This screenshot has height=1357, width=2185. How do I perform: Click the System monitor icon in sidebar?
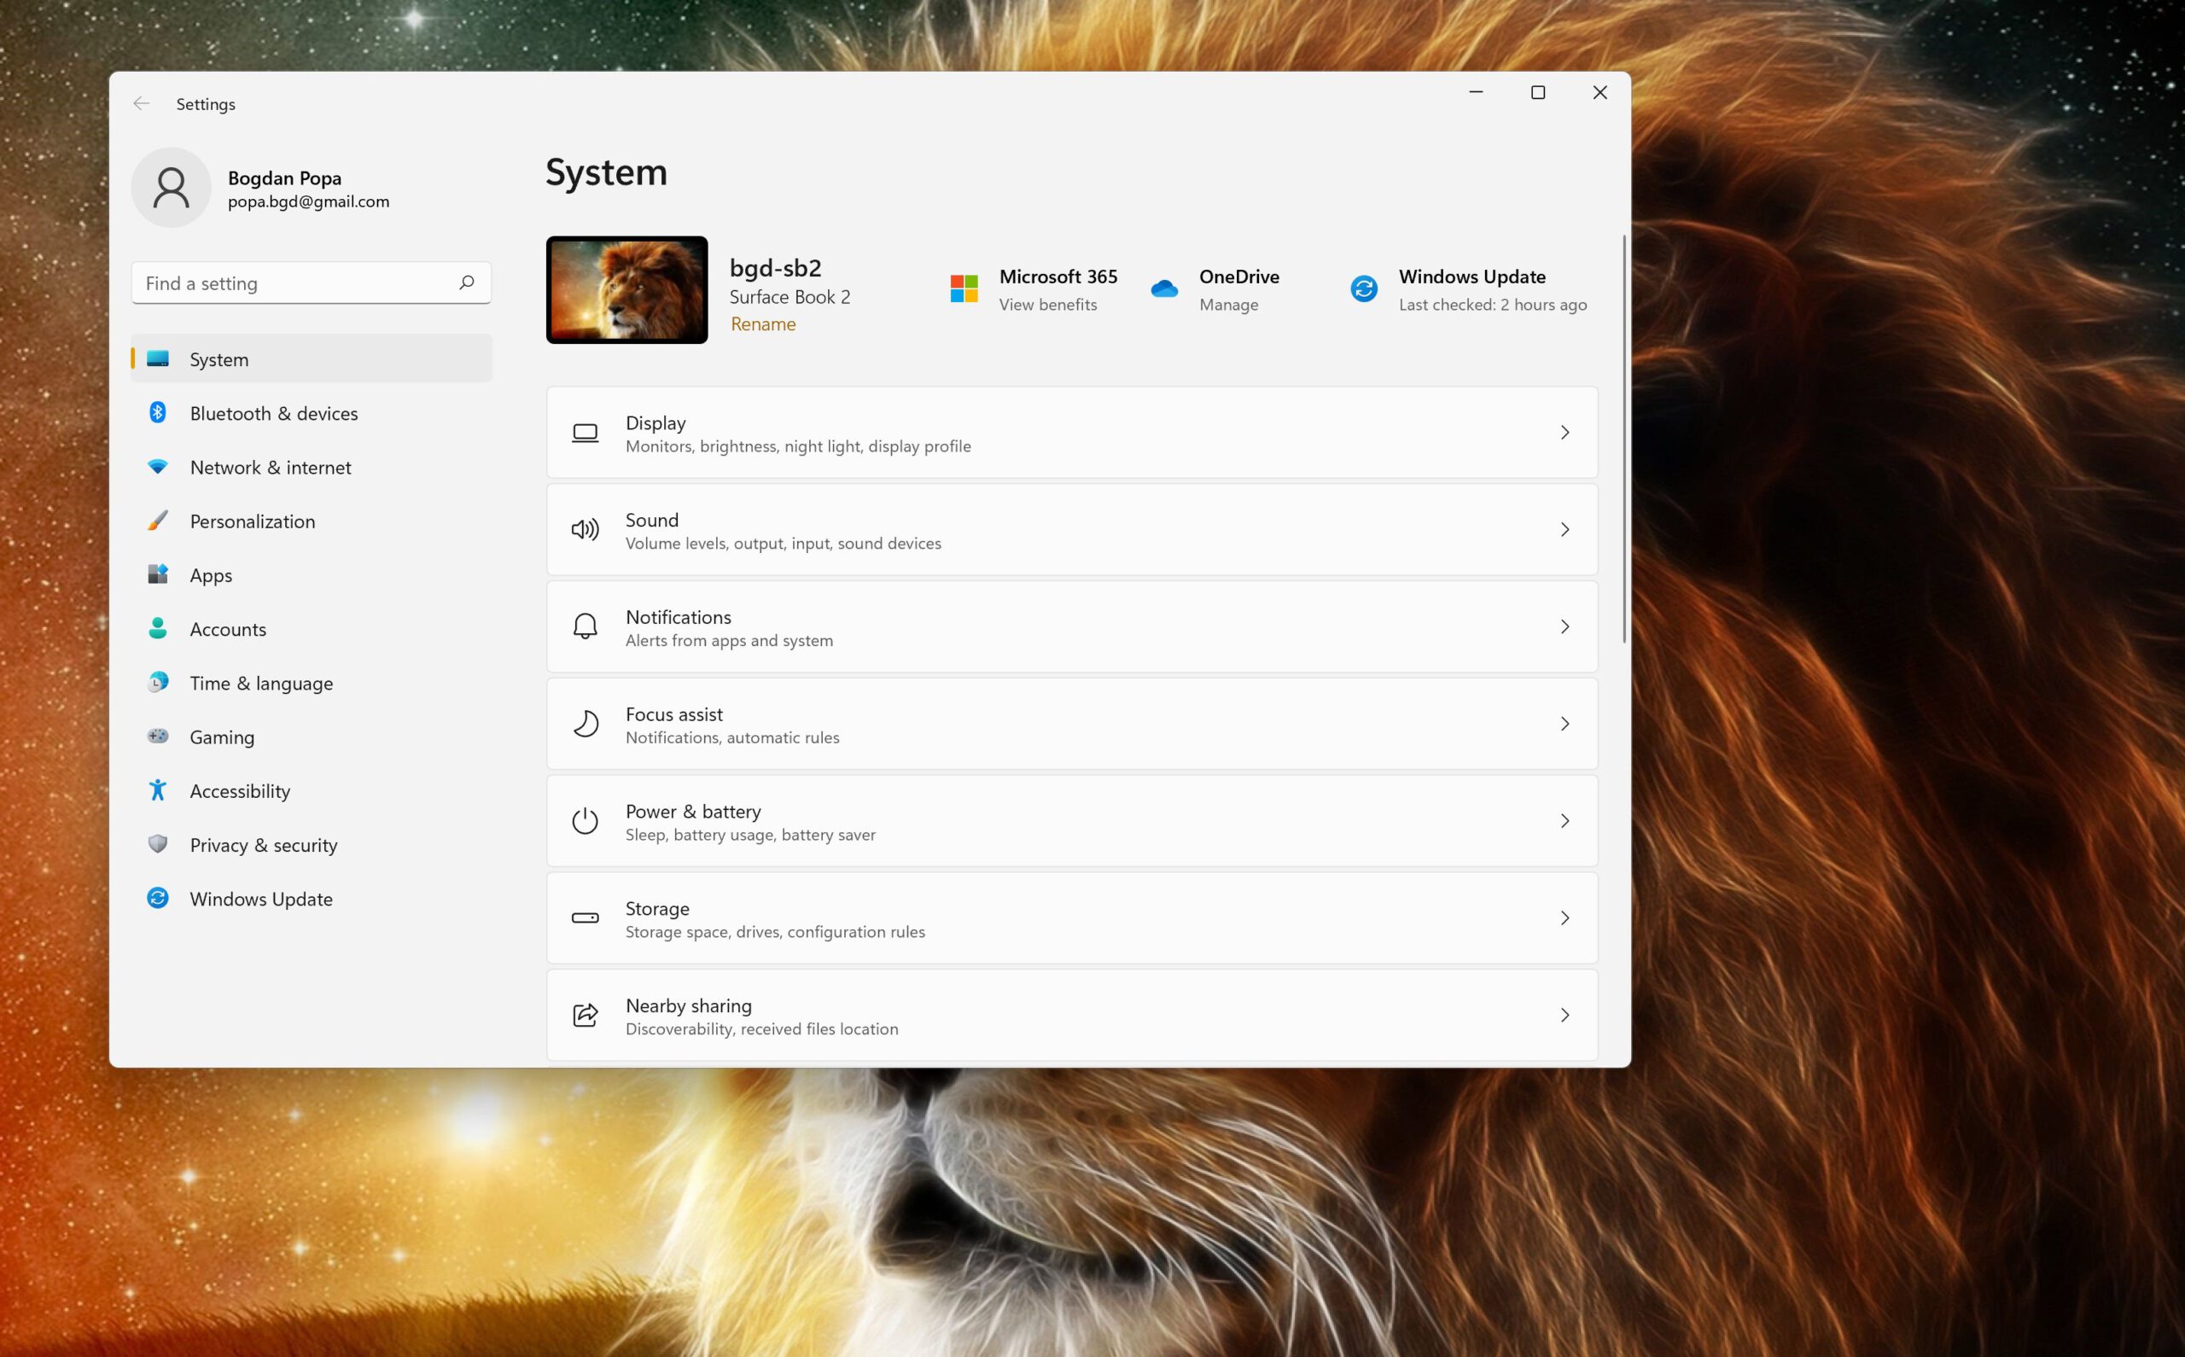coord(158,359)
